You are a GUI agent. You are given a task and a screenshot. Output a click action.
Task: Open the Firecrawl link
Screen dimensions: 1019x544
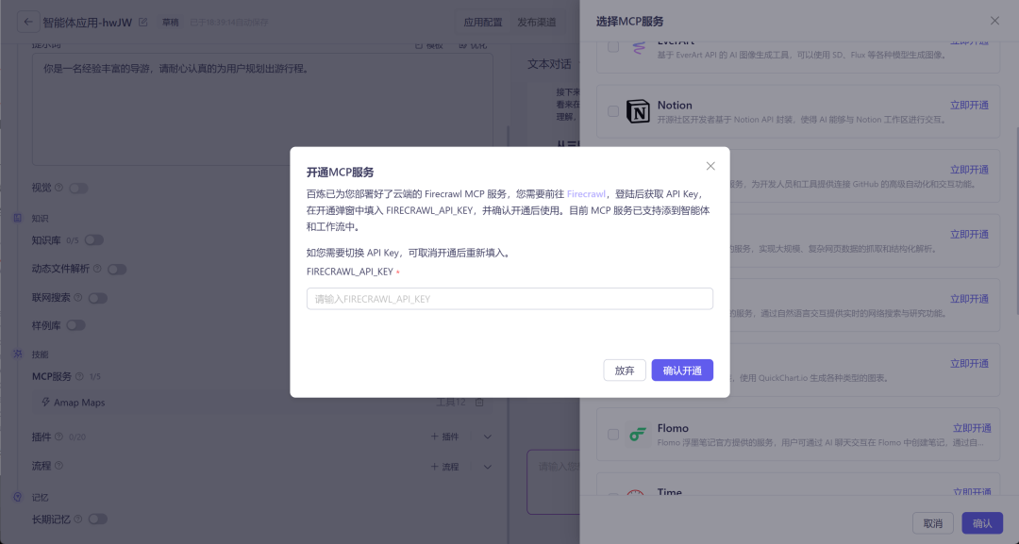coord(586,193)
